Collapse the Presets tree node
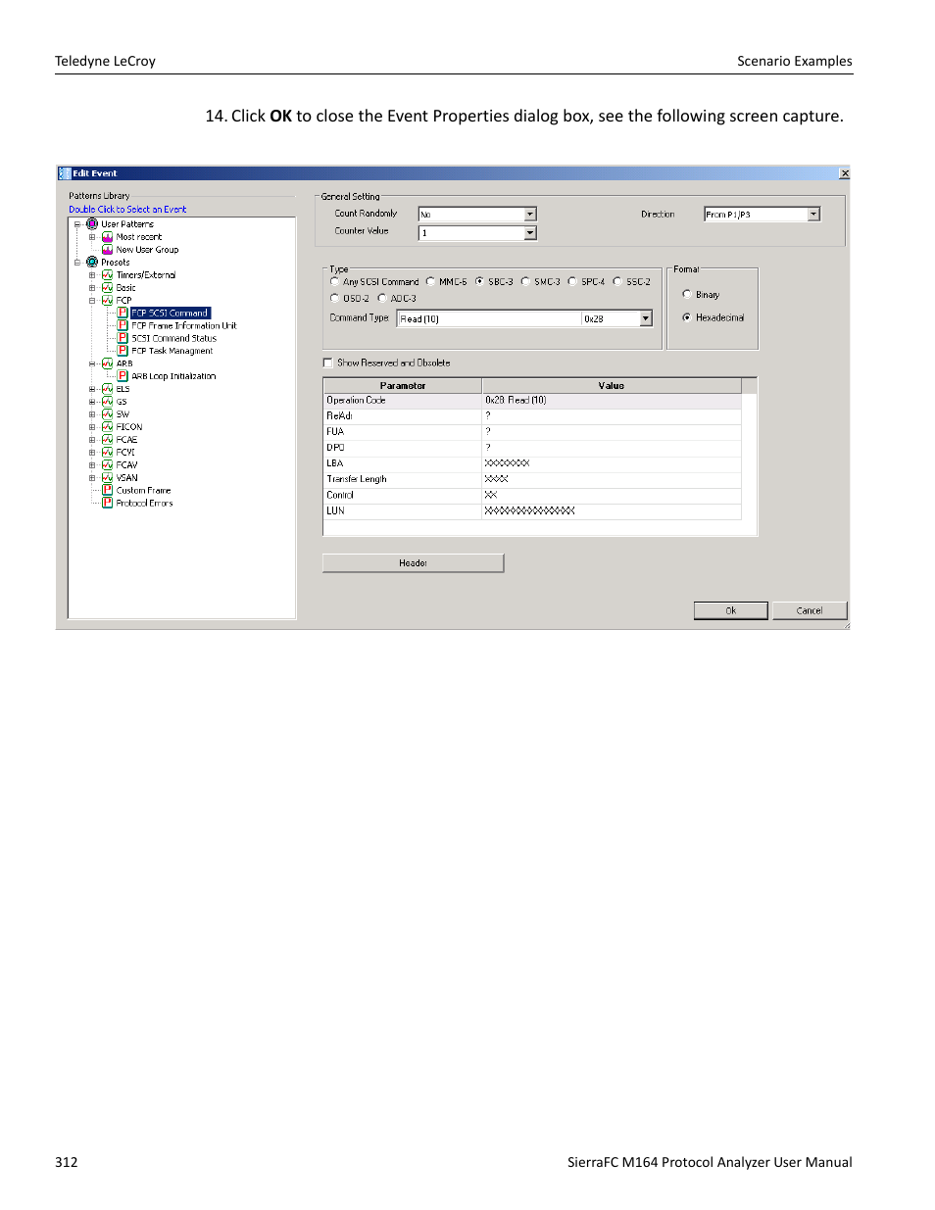The image size is (935, 1210). [x=77, y=263]
